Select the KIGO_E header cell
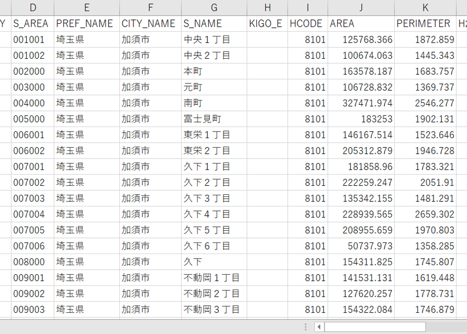 coord(267,24)
